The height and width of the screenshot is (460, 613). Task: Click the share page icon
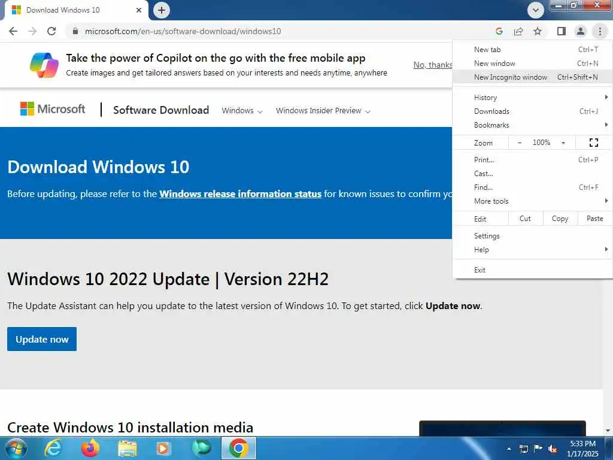518,31
